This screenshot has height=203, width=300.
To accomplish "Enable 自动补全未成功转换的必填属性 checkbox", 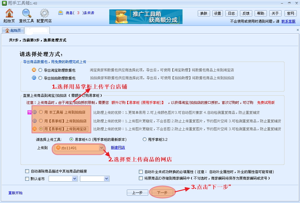I will tap(141, 172).
